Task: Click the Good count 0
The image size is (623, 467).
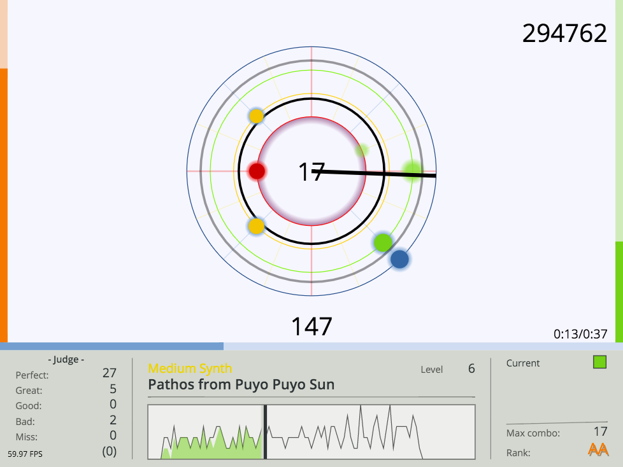Action: click(113, 404)
